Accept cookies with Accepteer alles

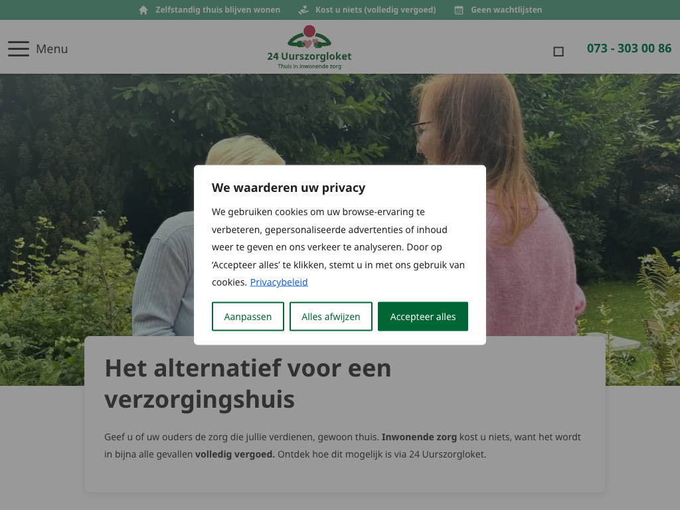point(423,316)
